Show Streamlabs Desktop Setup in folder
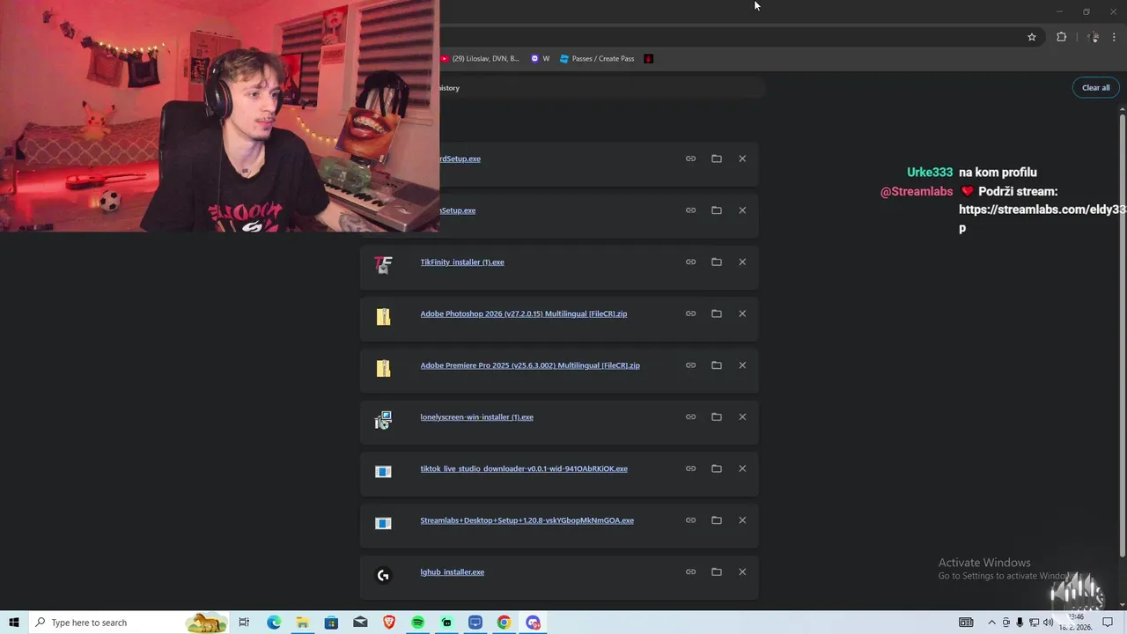Viewport: 1127px width, 634px height. tap(716, 520)
